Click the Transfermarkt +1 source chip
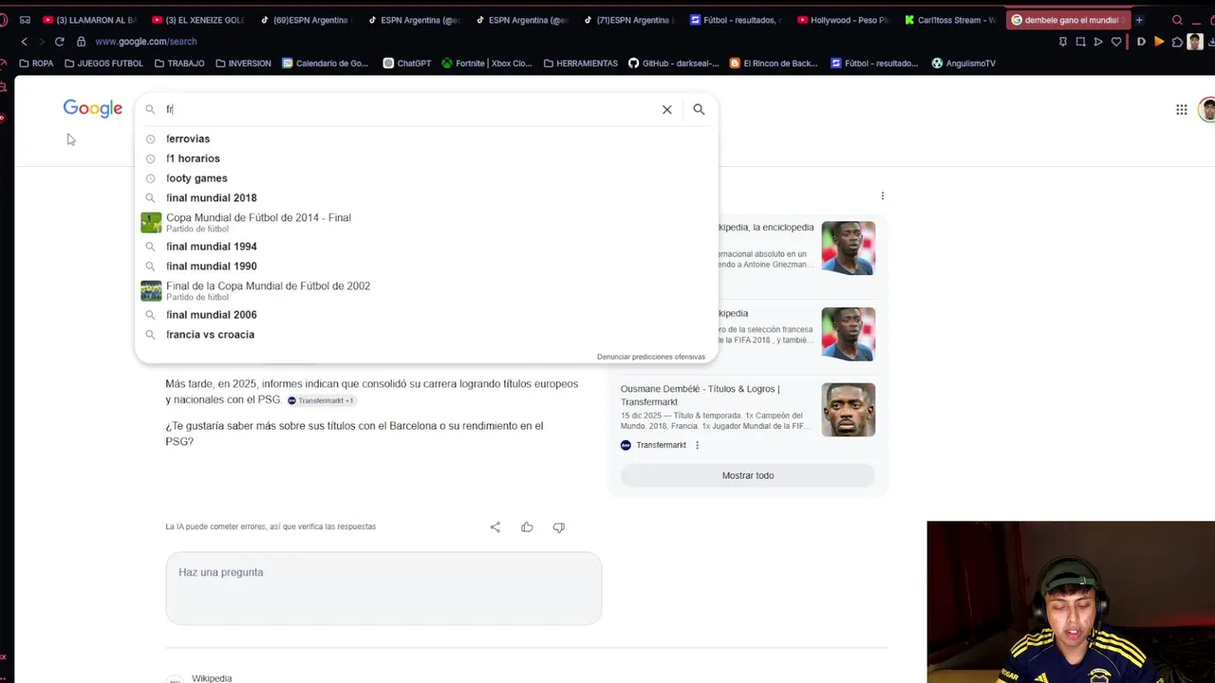 tap(321, 400)
